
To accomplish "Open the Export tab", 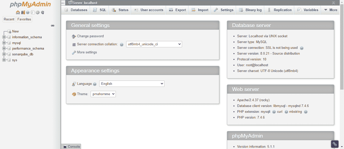I will click(x=177, y=10).
